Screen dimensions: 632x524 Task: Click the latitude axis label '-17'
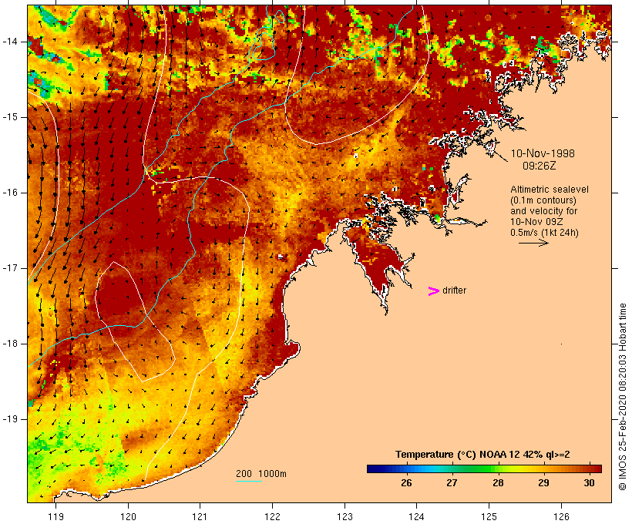coord(9,268)
